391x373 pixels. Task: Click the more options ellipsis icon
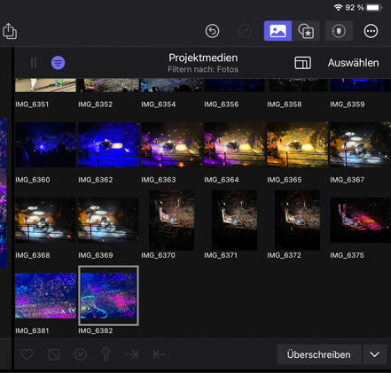[x=371, y=31]
